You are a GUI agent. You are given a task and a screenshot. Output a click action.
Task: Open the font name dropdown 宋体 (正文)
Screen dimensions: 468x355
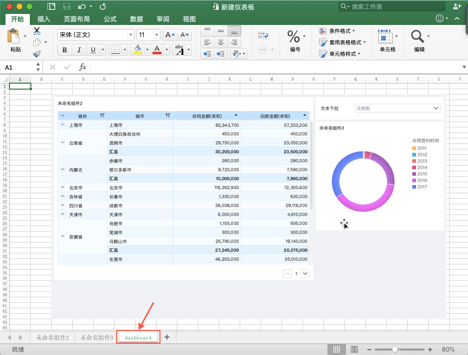pyautogui.click(x=131, y=35)
